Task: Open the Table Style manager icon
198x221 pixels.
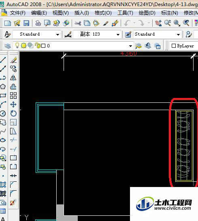Action: (x=128, y=34)
